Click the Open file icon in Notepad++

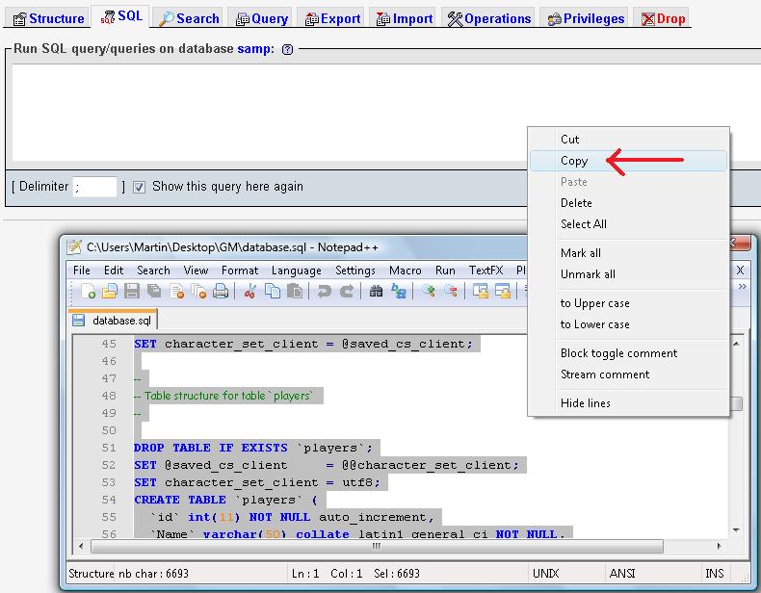[x=110, y=291]
